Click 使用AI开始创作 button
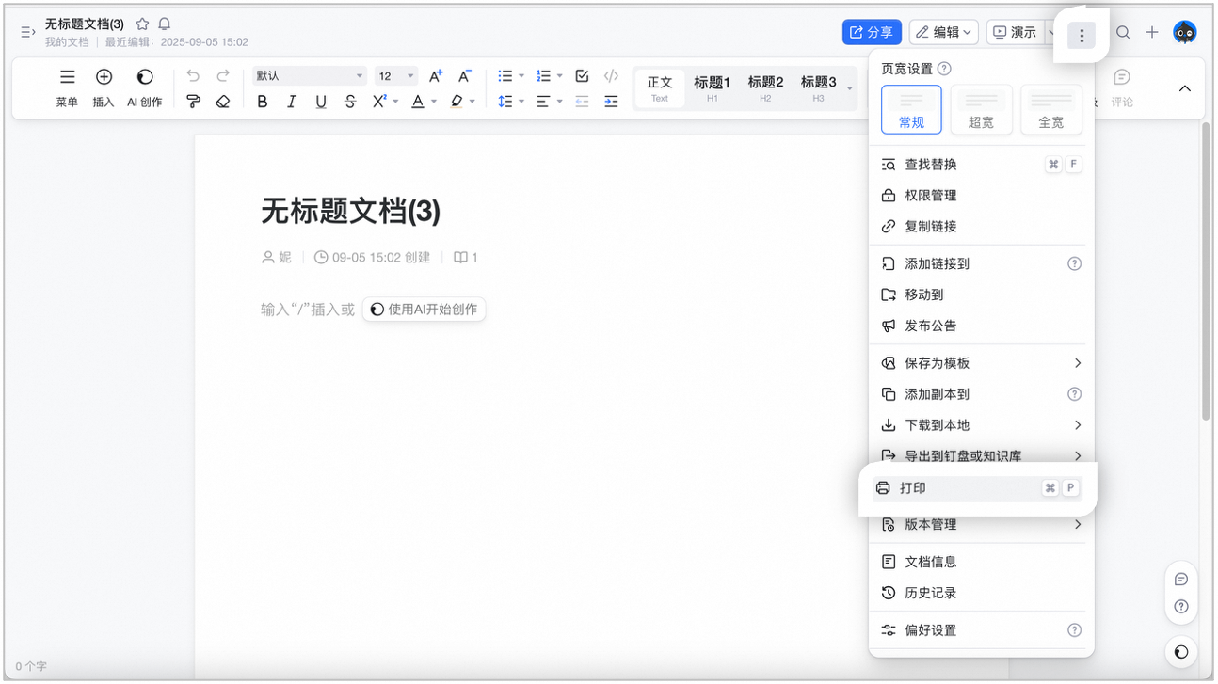This screenshot has height=684, width=1218. coord(424,310)
